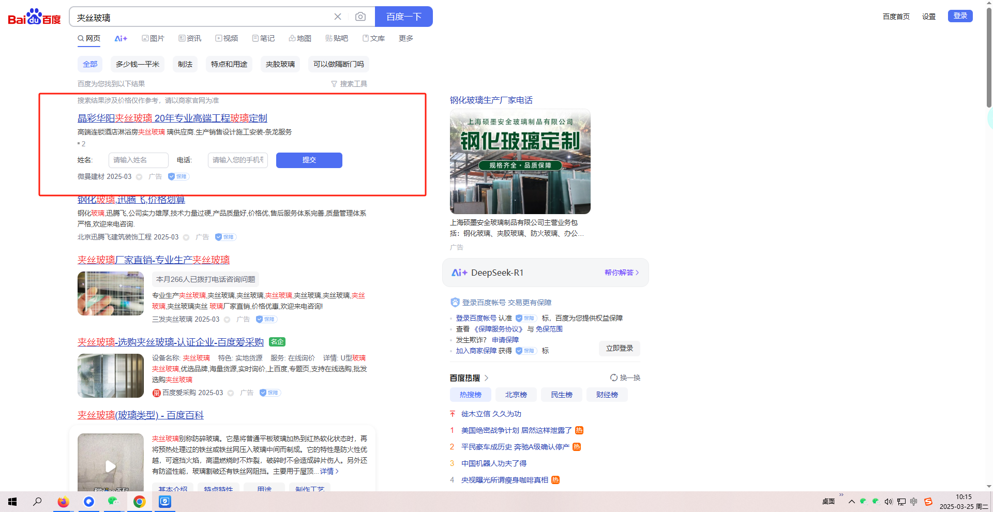Open the 夹丝玻璃厂家直销 result link

(x=154, y=260)
